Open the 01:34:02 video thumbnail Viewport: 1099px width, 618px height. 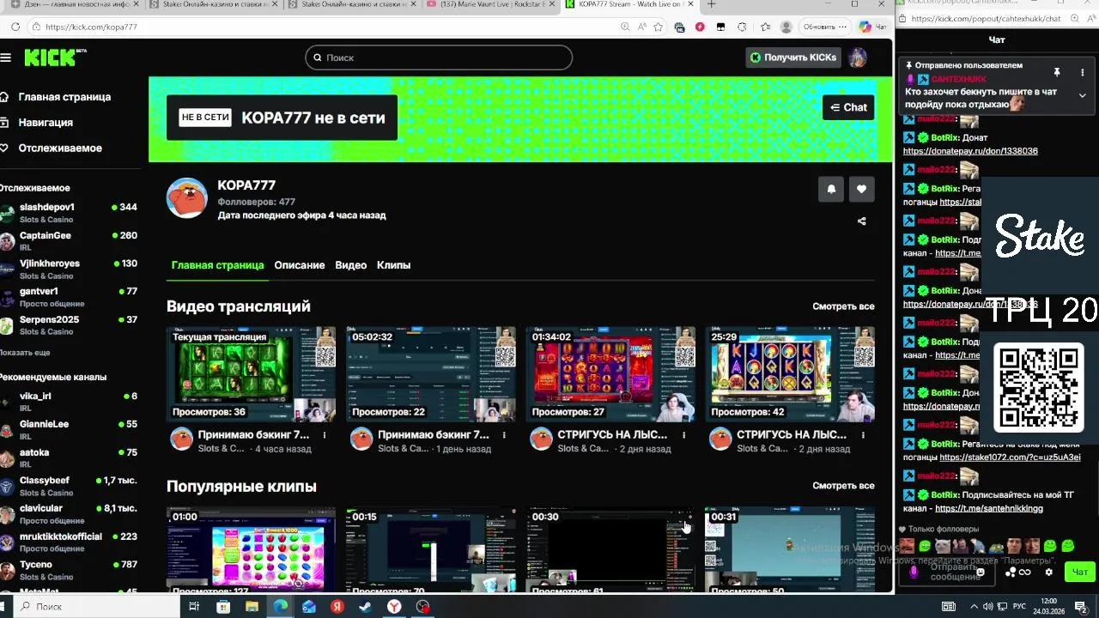610,374
